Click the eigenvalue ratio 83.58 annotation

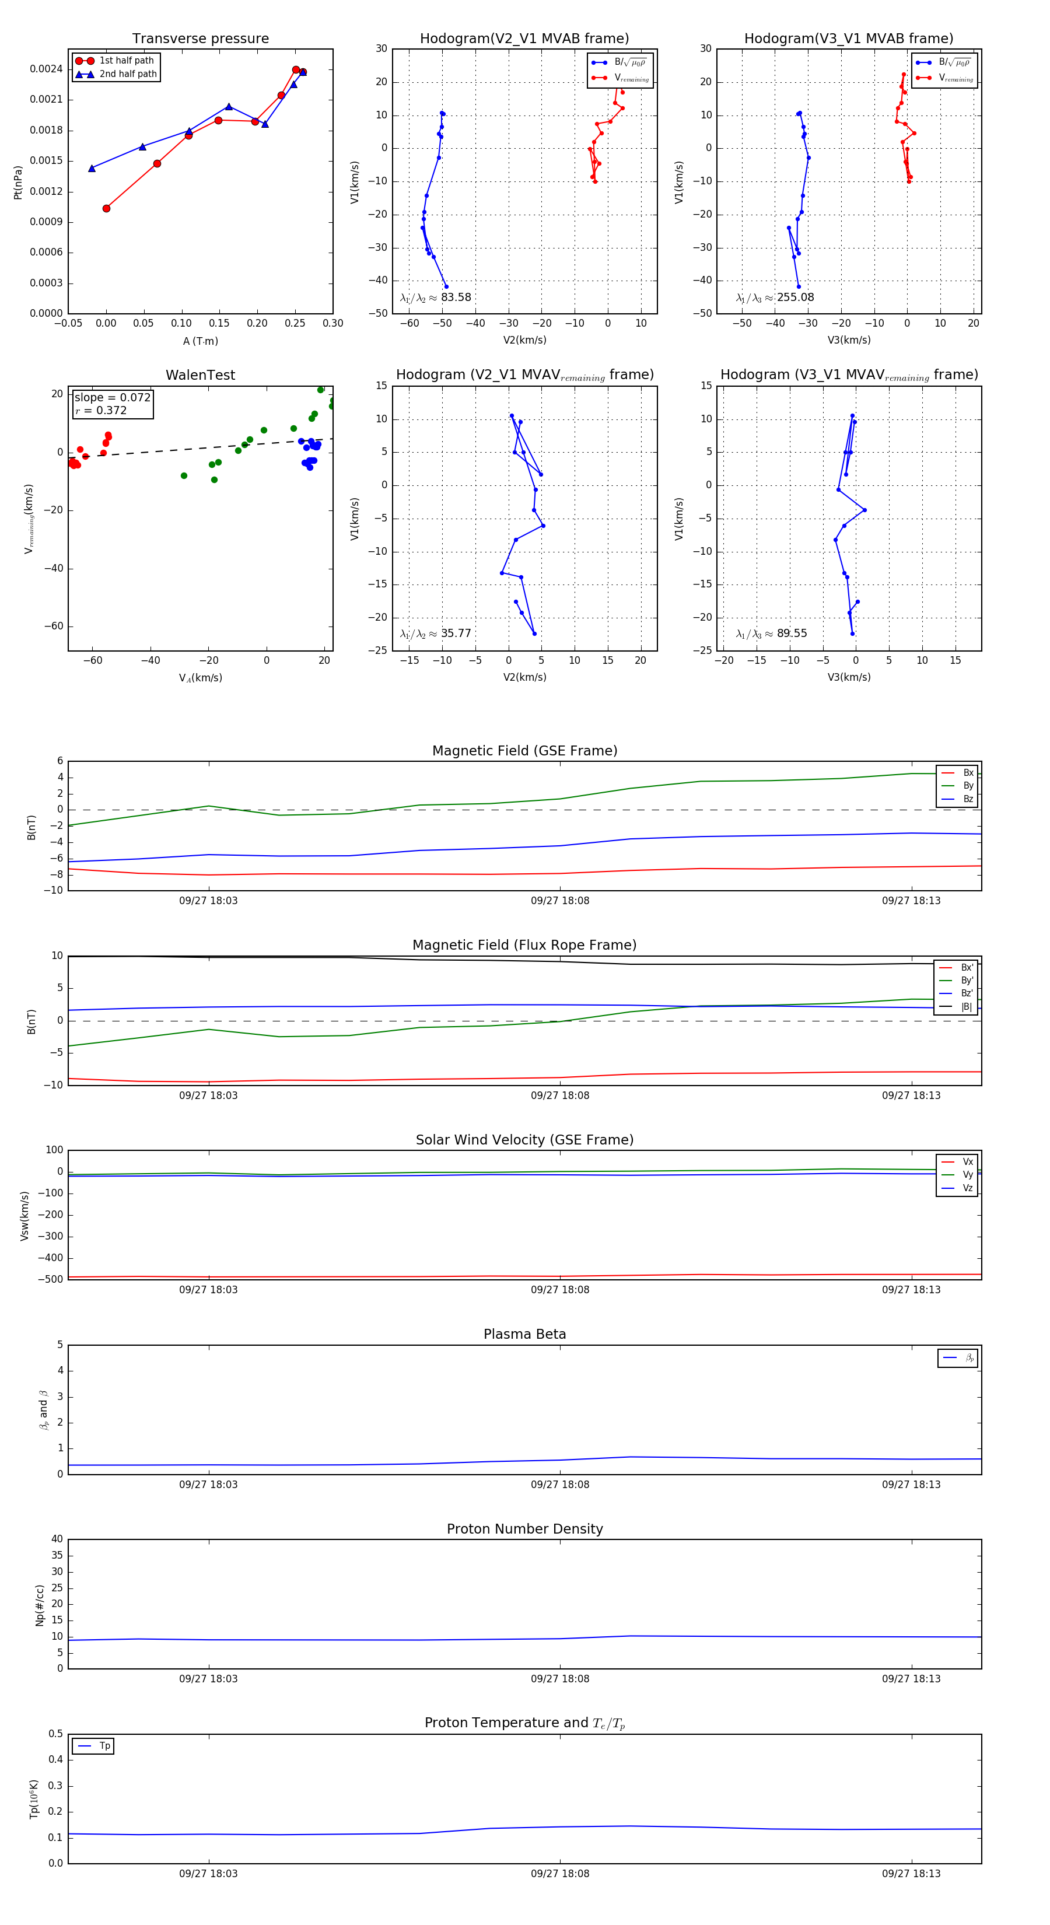click(x=436, y=297)
